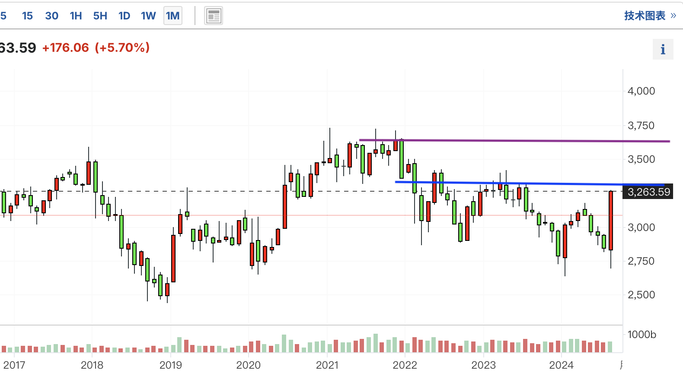
Task: Click the 3,000 price axis label
Action: [x=641, y=228]
